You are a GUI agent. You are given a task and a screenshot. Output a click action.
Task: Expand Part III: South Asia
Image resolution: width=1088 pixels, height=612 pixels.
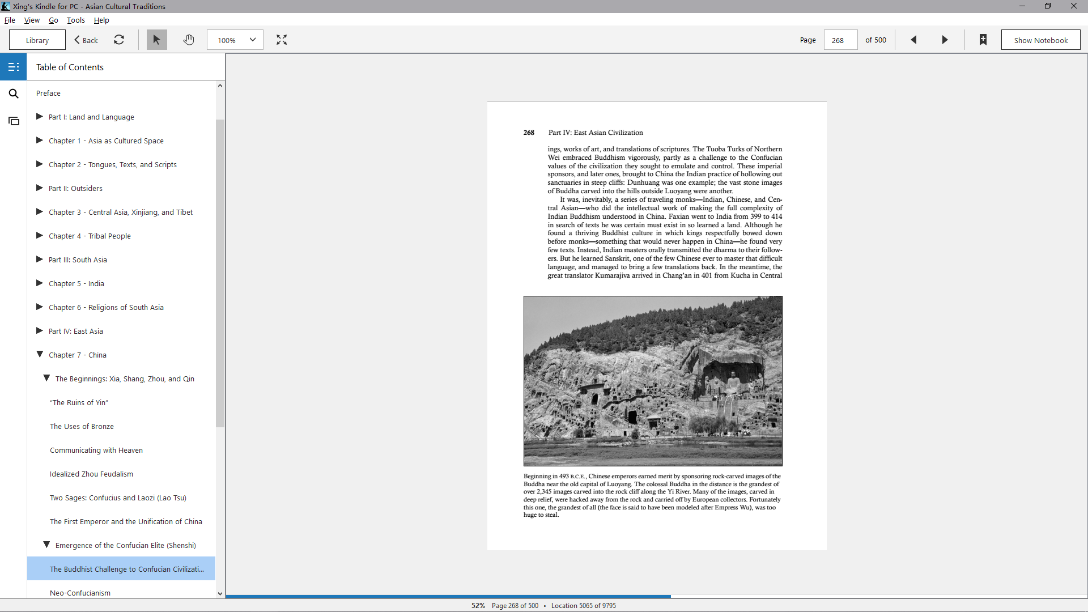tap(40, 259)
